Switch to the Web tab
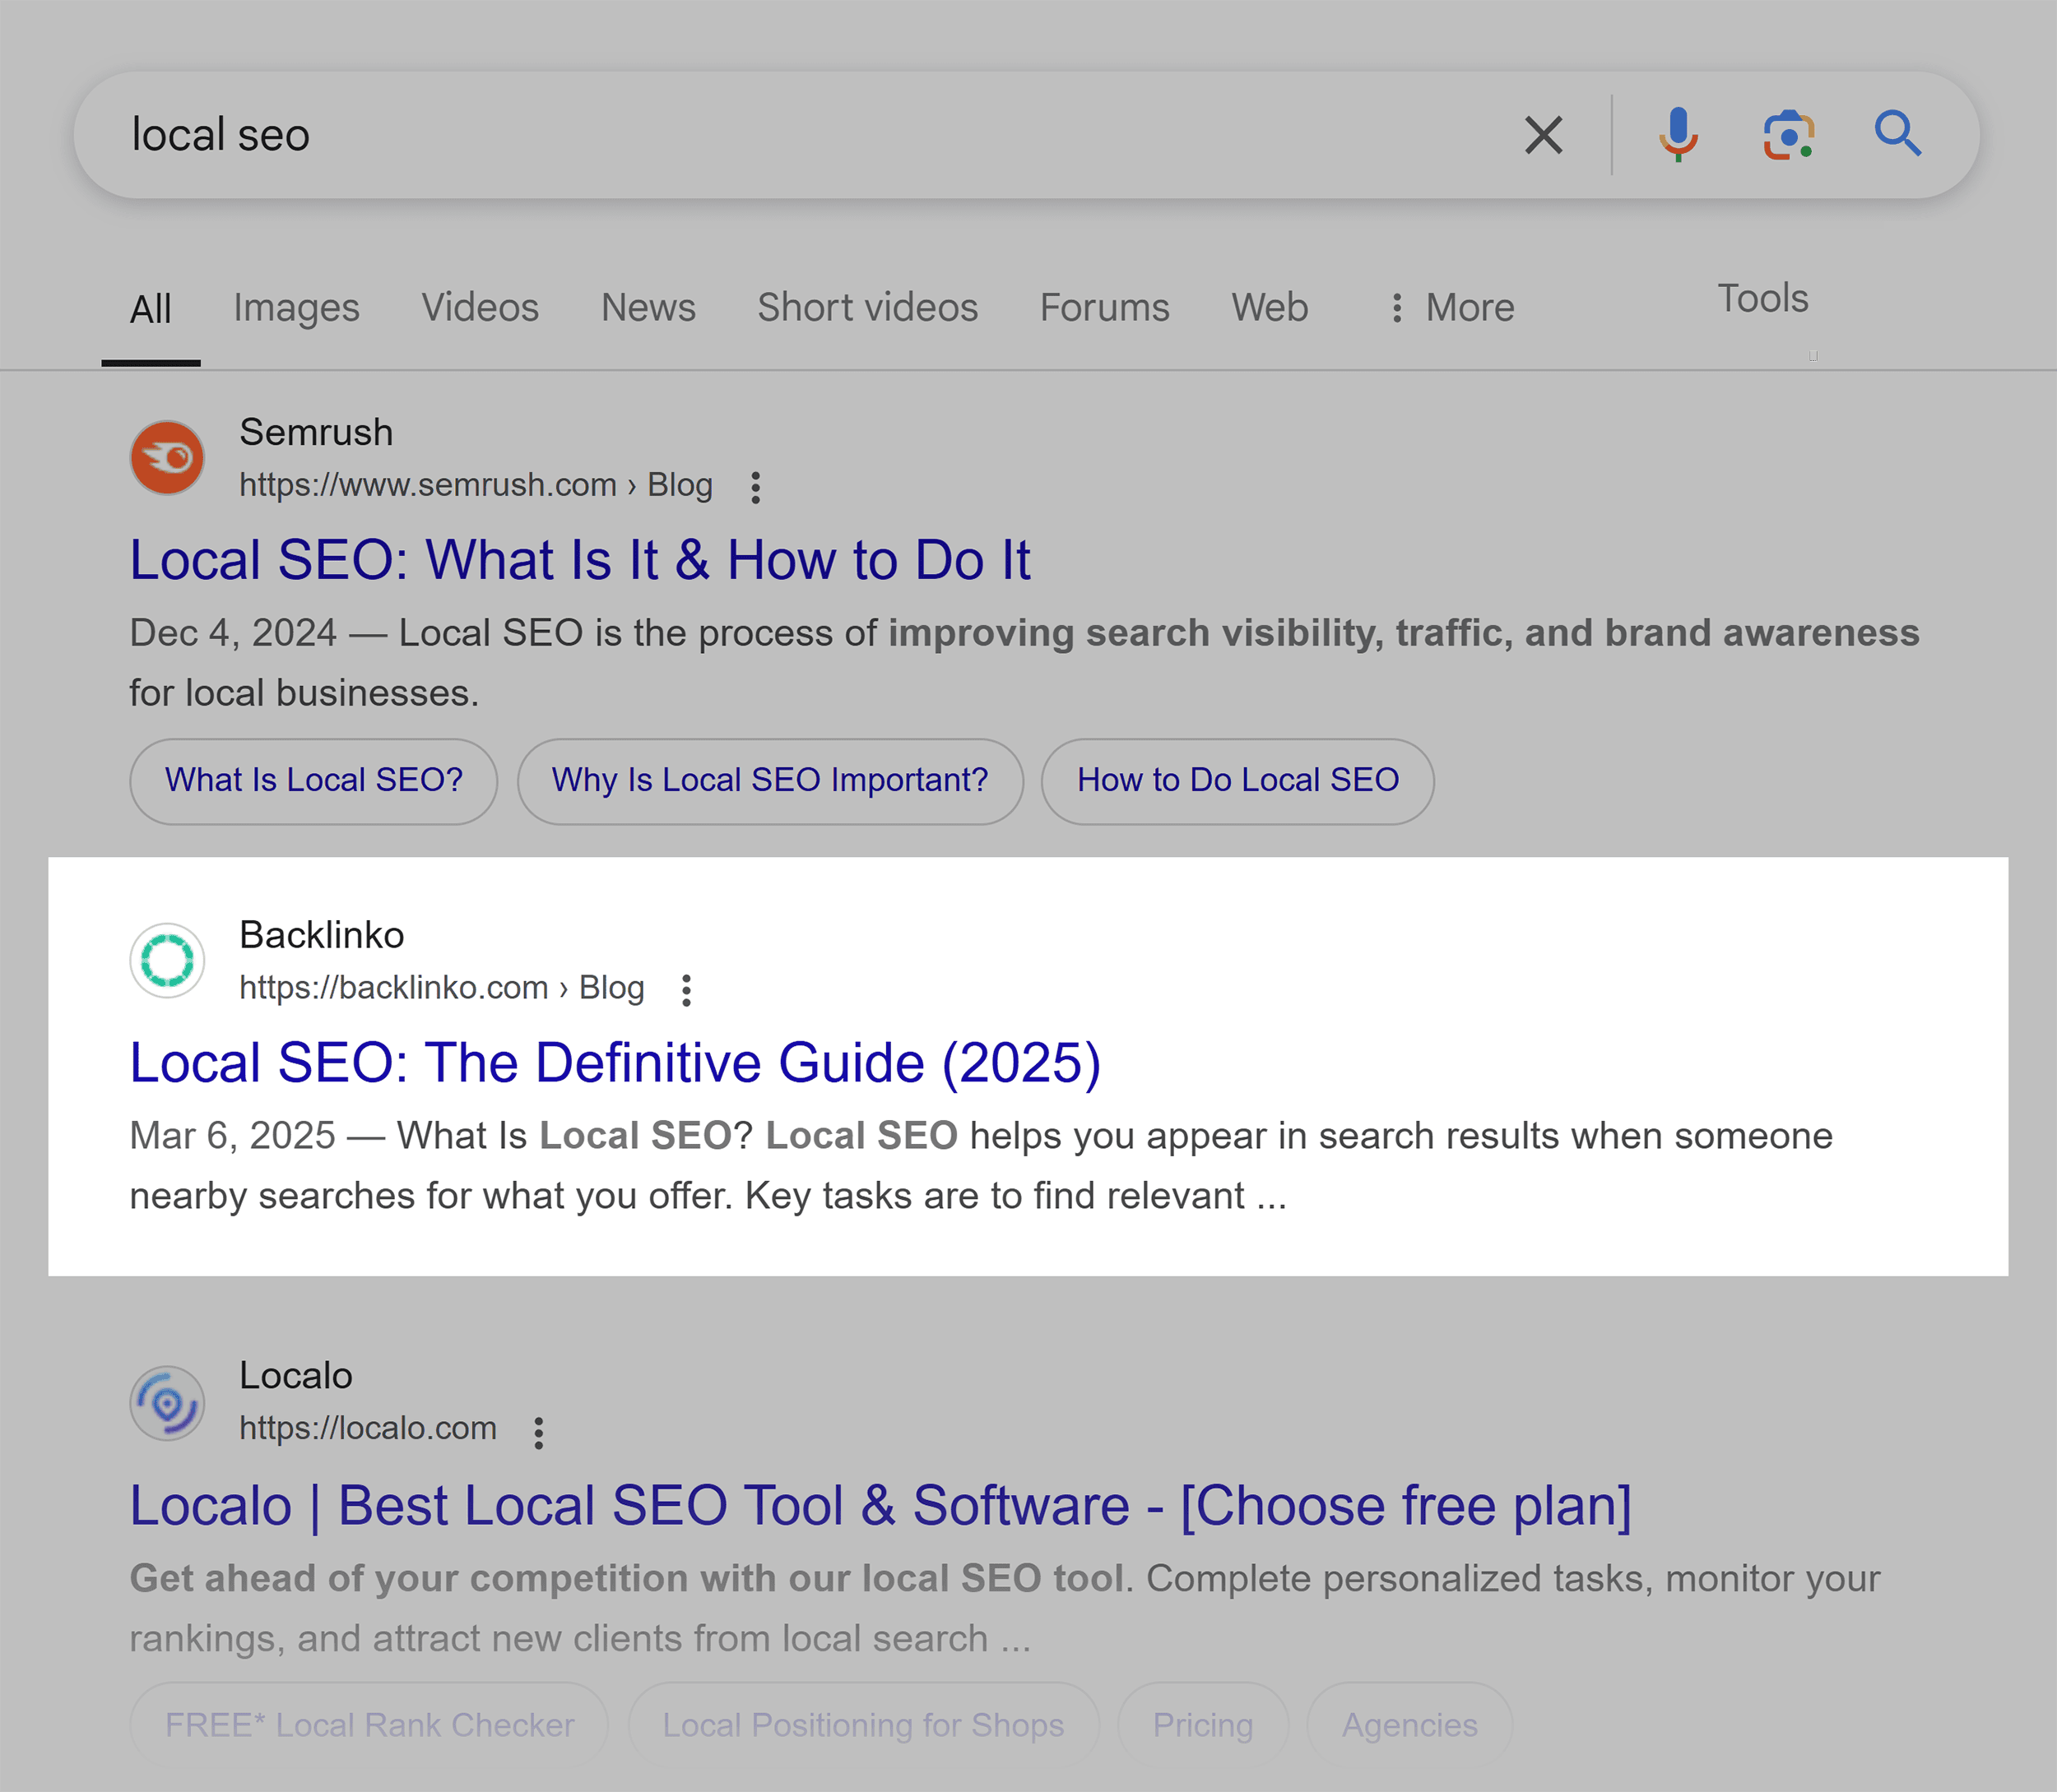The width and height of the screenshot is (2057, 1792). pos(1270,308)
